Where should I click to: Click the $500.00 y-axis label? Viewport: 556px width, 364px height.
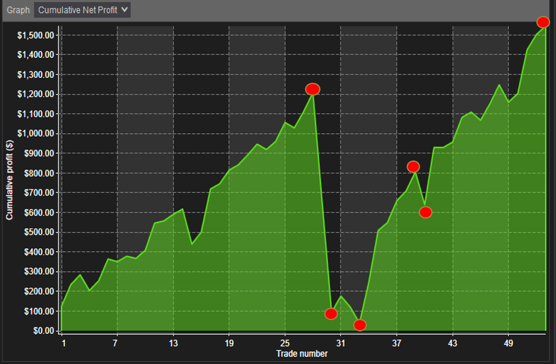coord(39,232)
